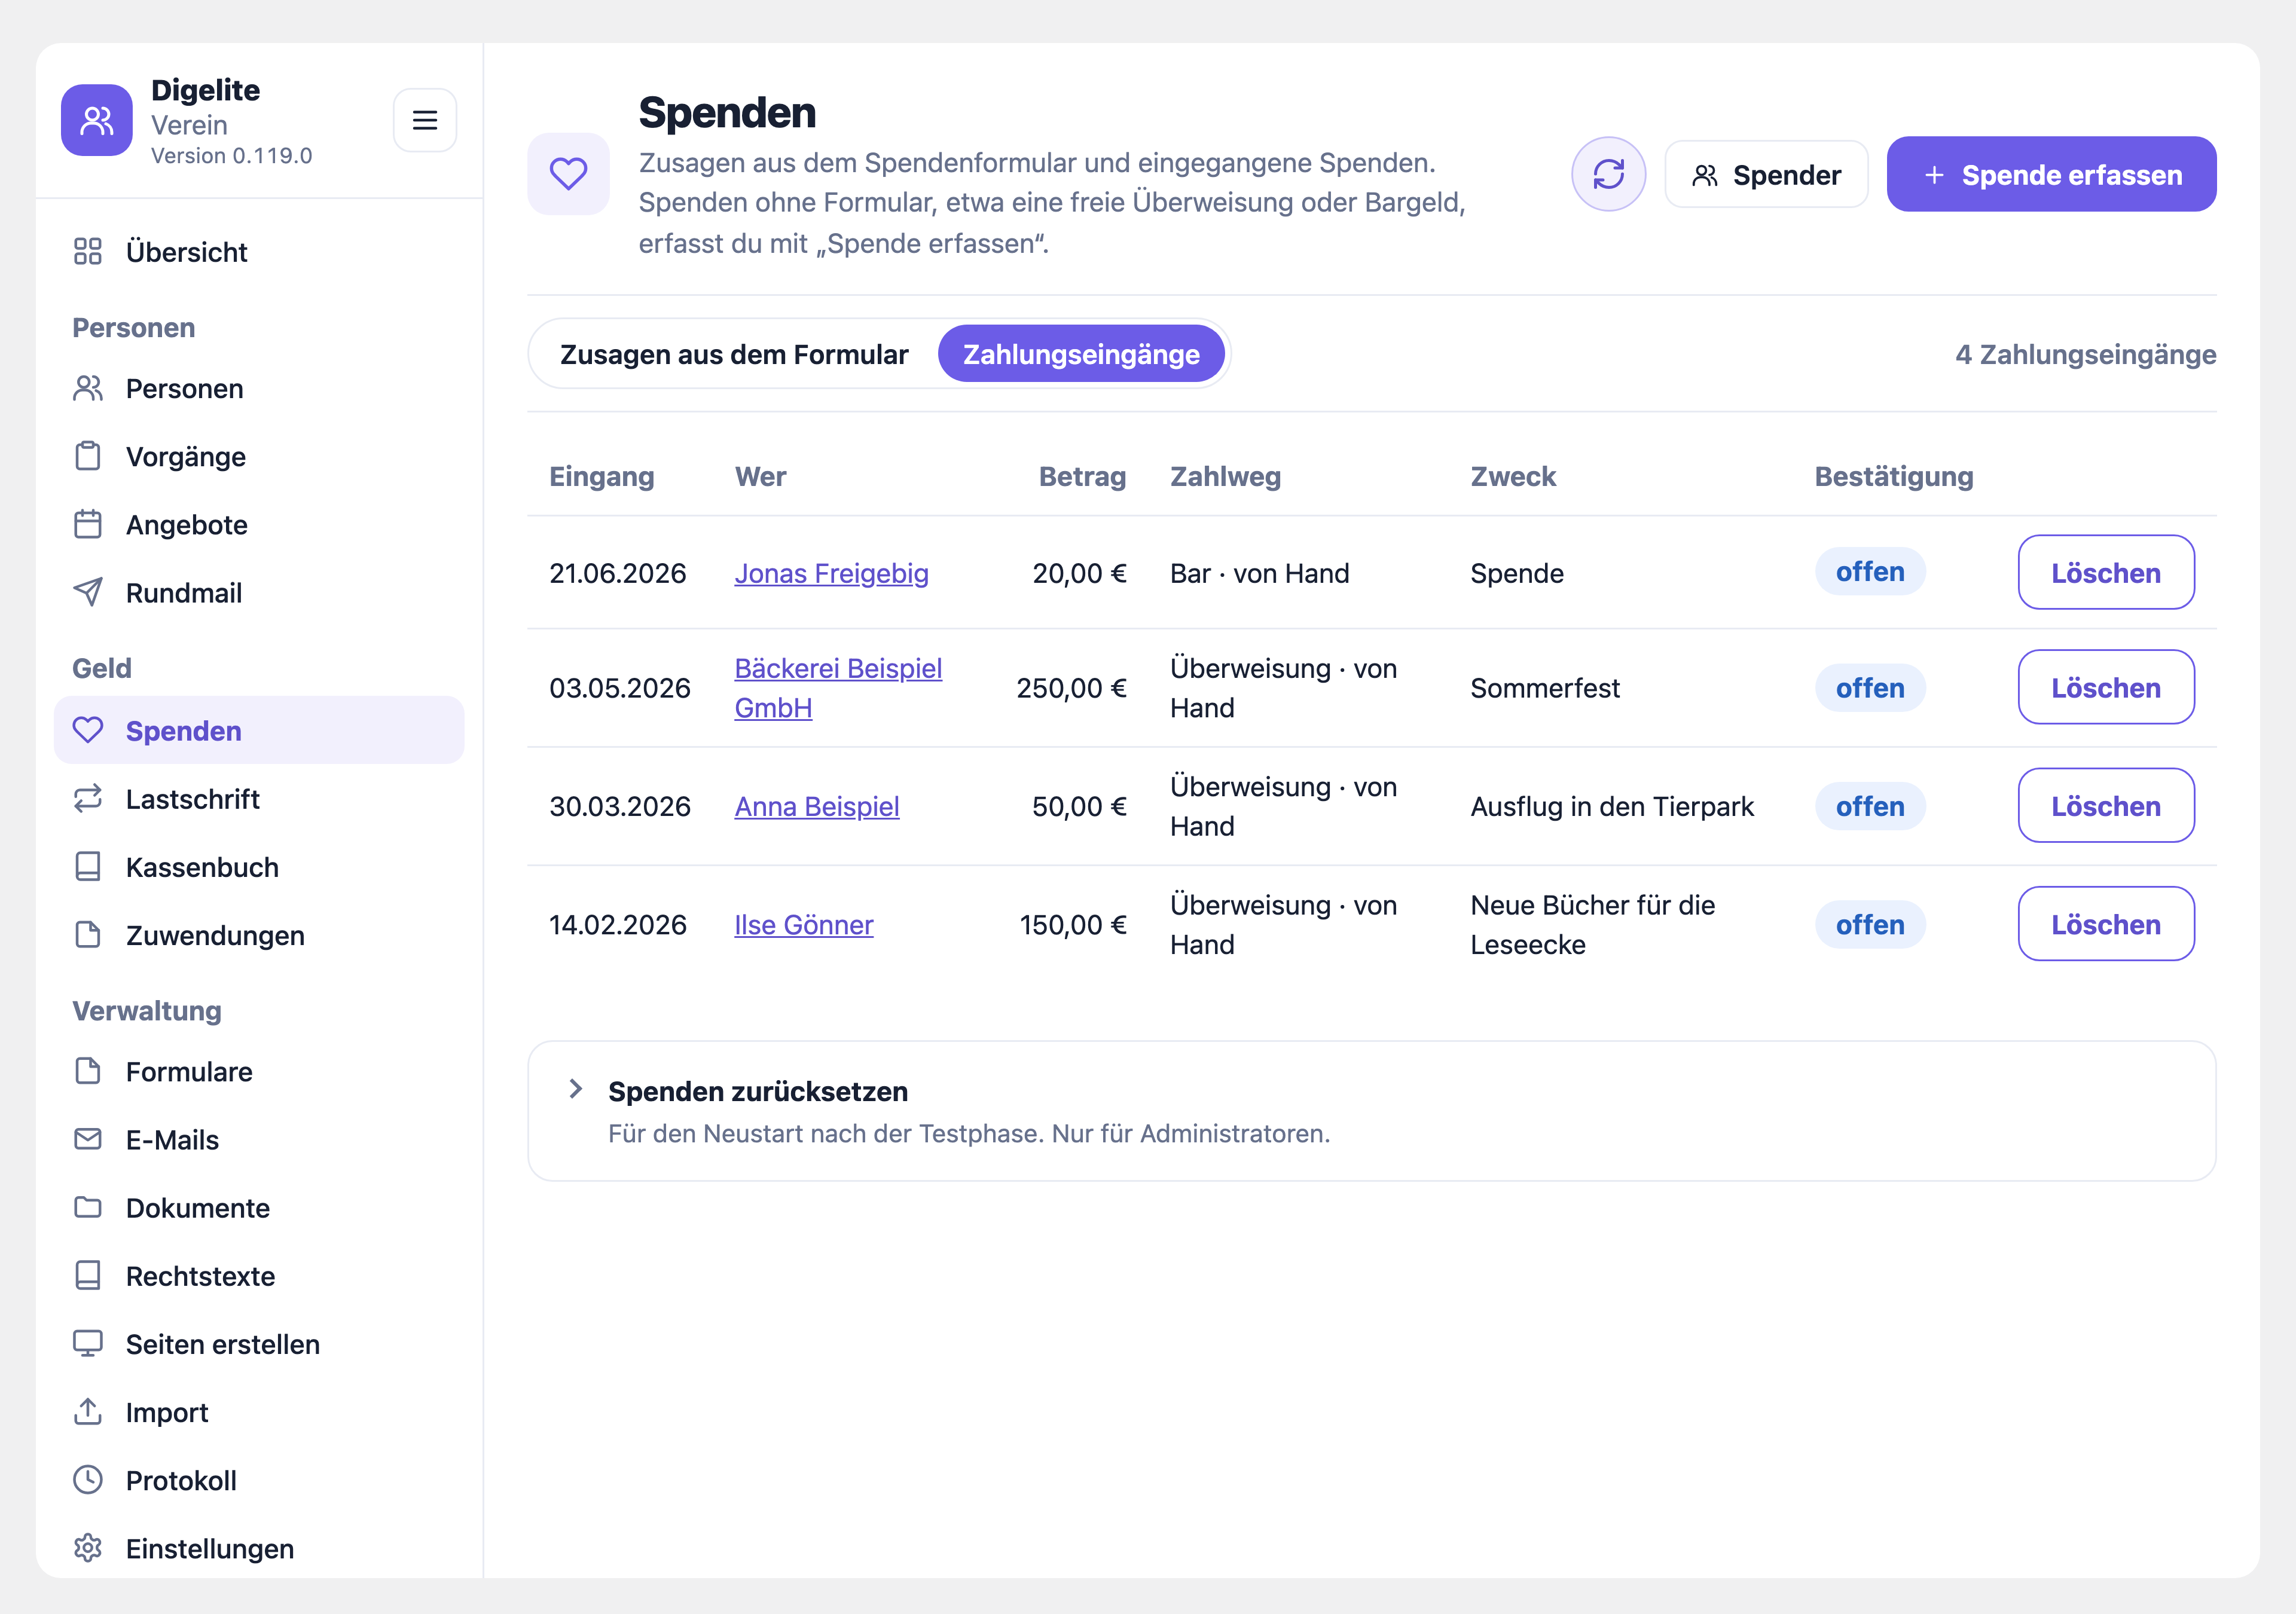Open Rechtstexte in the sidebar menu
Screen dimensions: 2296x1614
pyautogui.click(x=259, y=1275)
